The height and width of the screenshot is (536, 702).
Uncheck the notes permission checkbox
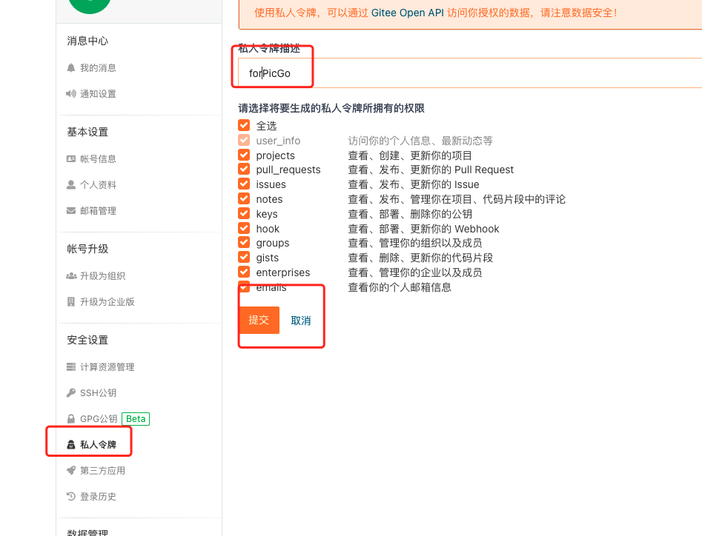point(244,198)
